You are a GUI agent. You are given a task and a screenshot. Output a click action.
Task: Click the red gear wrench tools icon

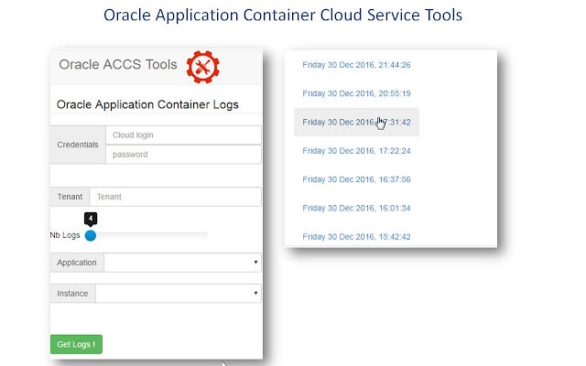click(203, 67)
